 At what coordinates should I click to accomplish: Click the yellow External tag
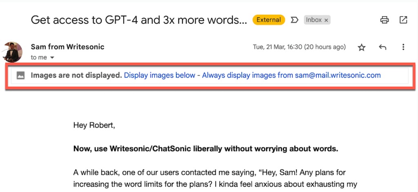(269, 20)
